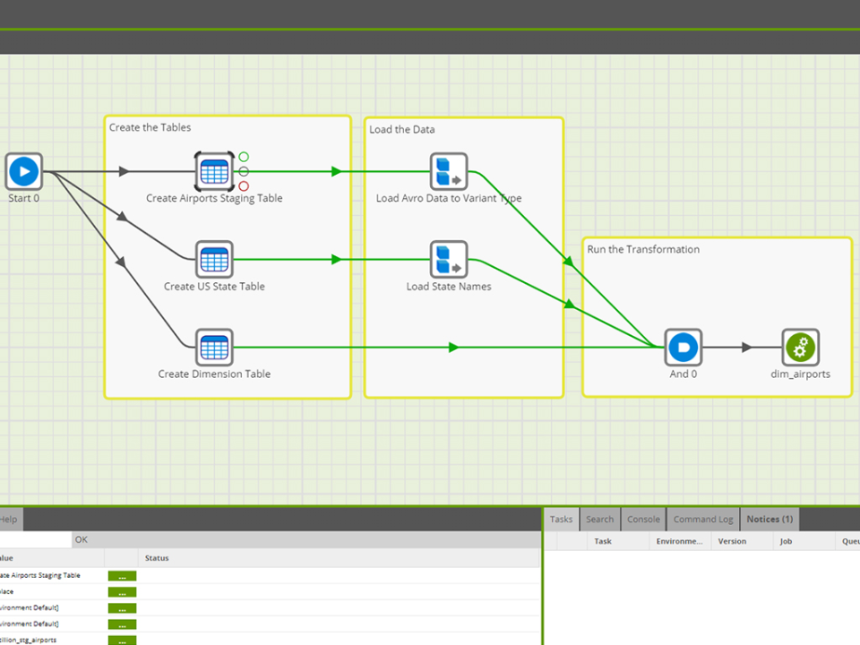Screen dimensions: 860x645
Task: Click the Create US State Table icon
Action: (214, 260)
